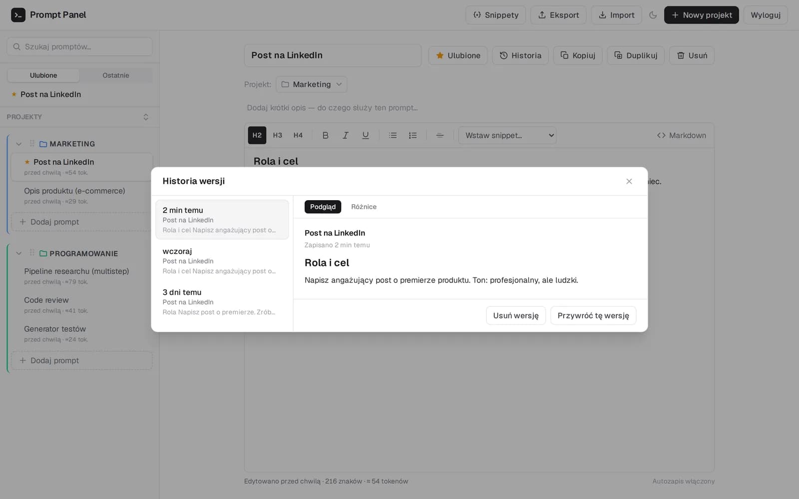799x499 pixels.
Task: Insert a numbered list
Action: (x=413, y=135)
